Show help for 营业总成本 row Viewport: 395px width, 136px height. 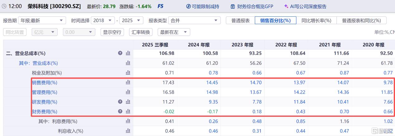click(120, 53)
